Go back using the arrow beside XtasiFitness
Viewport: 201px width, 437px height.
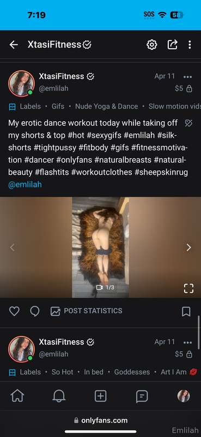13,45
